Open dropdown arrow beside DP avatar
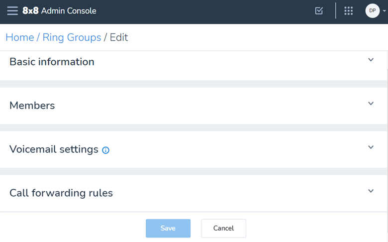Screen dimensions: 388x242 pos(385,10)
